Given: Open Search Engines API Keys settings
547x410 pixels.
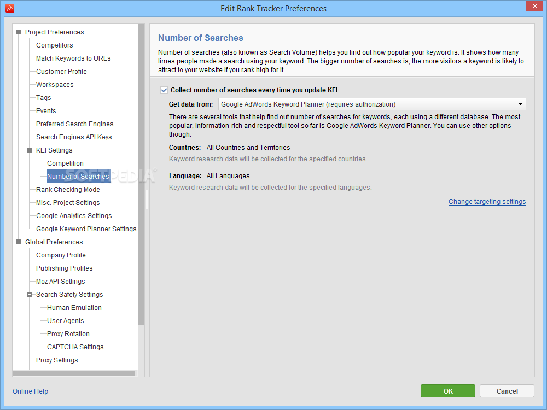Looking at the screenshot, I should click(74, 137).
